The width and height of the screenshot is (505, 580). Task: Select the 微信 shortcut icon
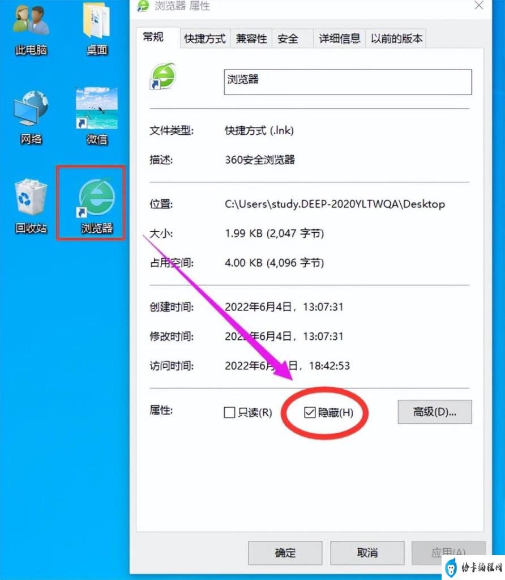click(97, 116)
